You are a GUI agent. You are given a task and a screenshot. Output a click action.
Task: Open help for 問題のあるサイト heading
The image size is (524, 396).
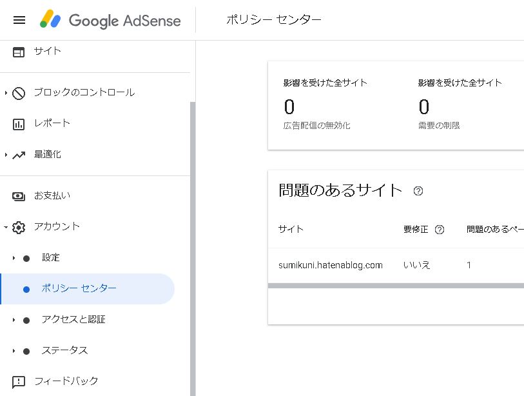(418, 191)
